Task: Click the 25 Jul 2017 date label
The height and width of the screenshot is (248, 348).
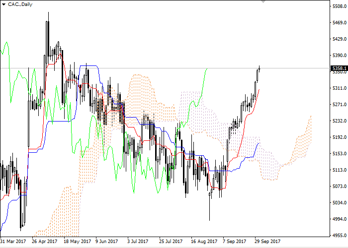Action: tap(171, 242)
